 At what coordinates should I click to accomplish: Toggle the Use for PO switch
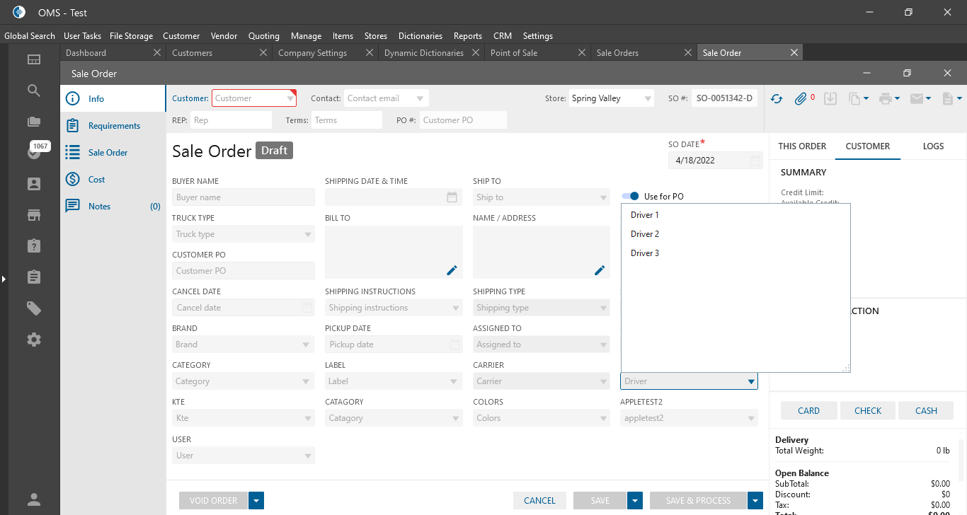pyautogui.click(x=631, y=197)
